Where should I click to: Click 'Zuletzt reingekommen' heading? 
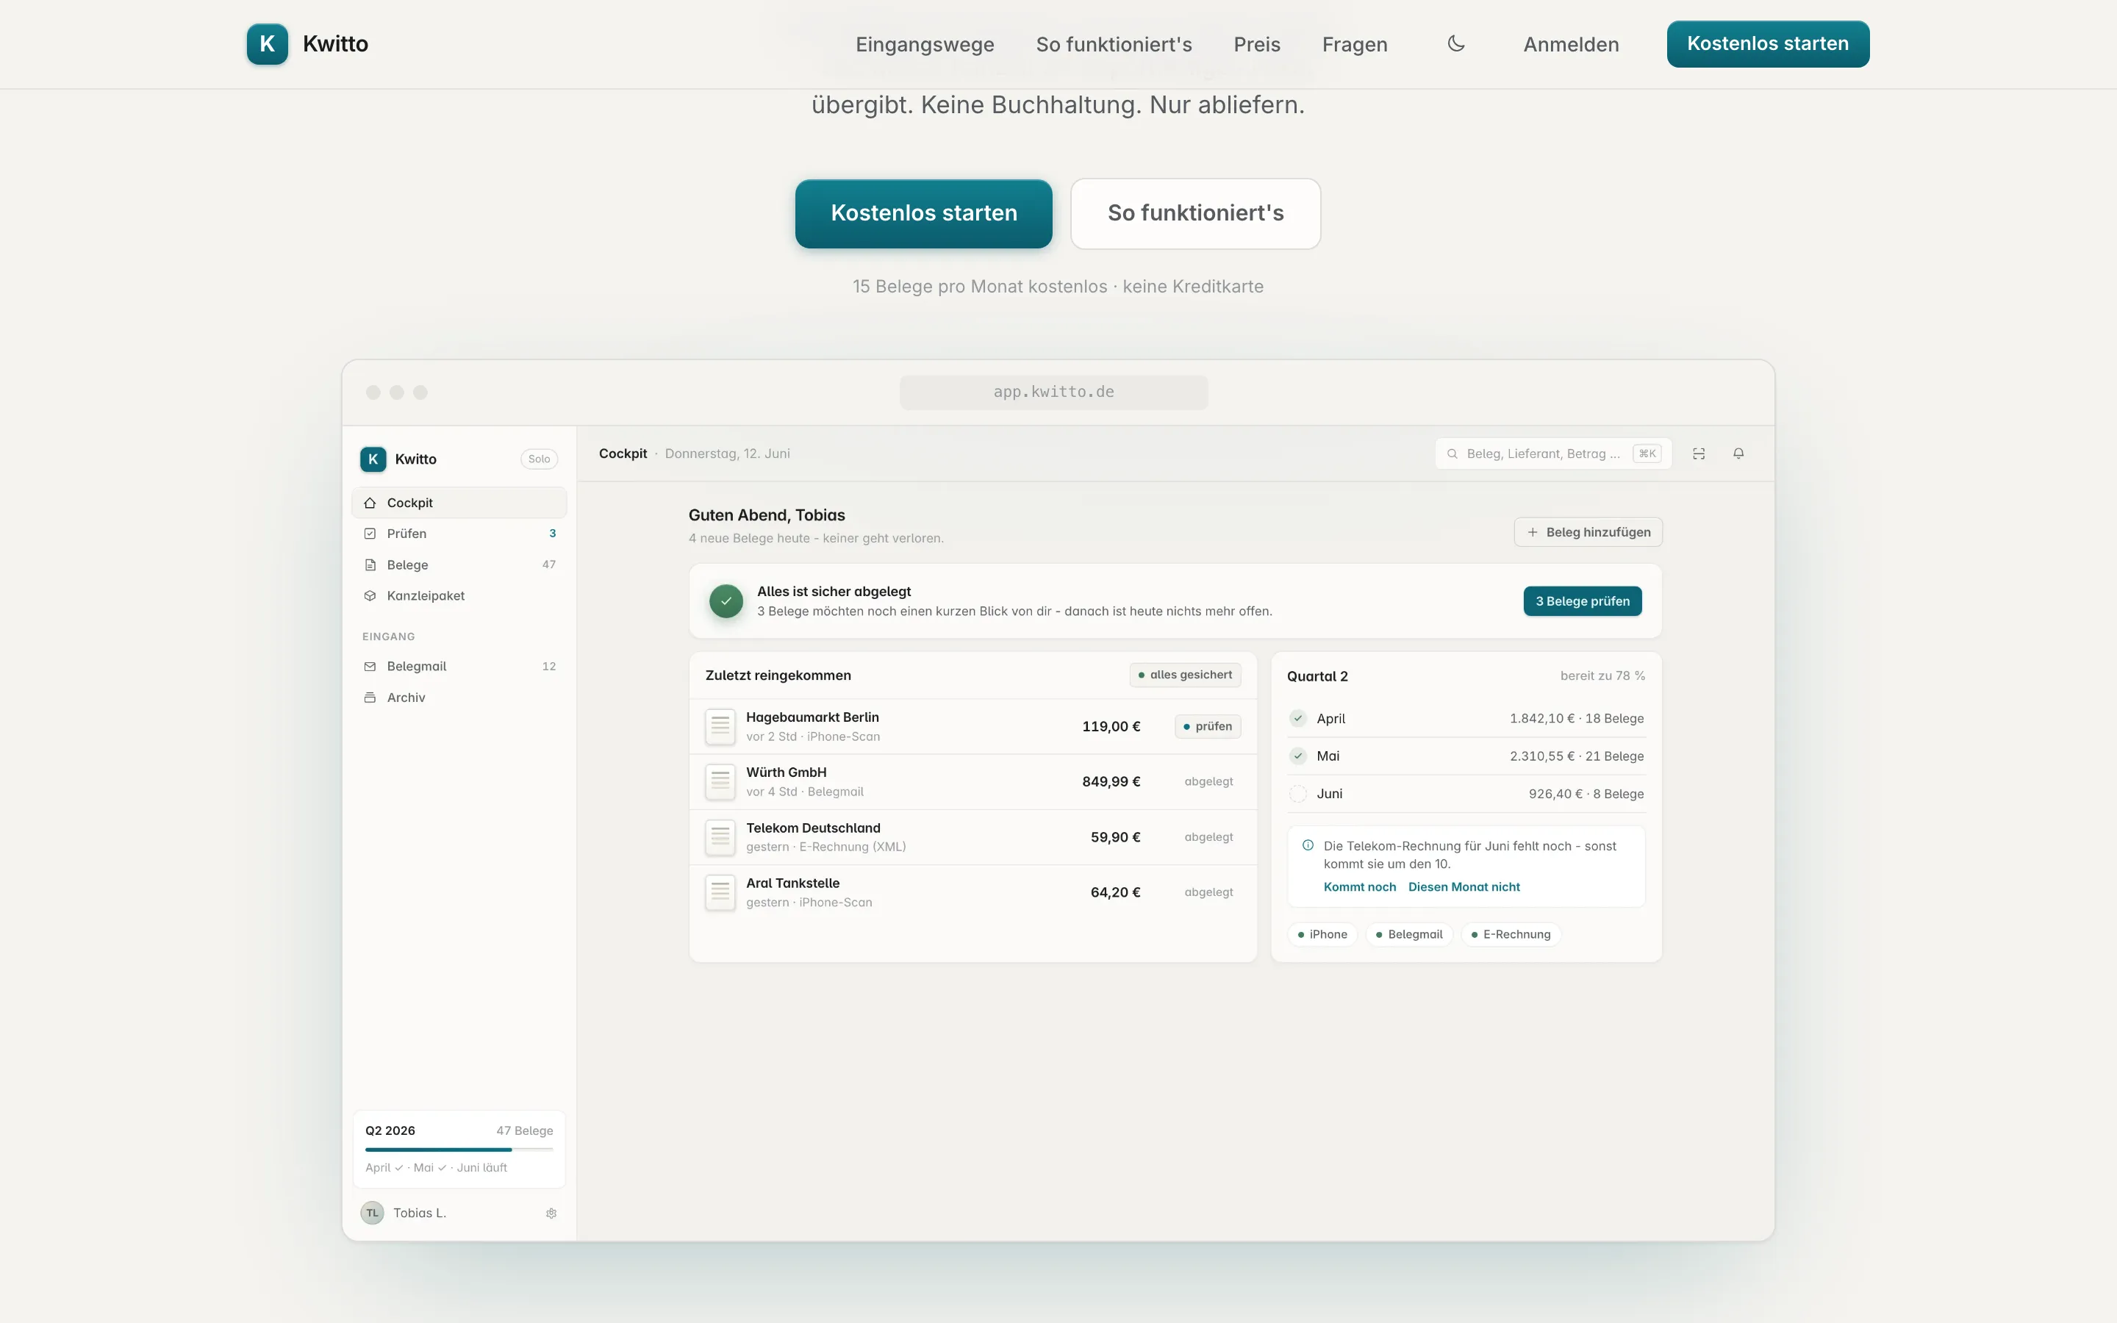click(x=778, y=675)
